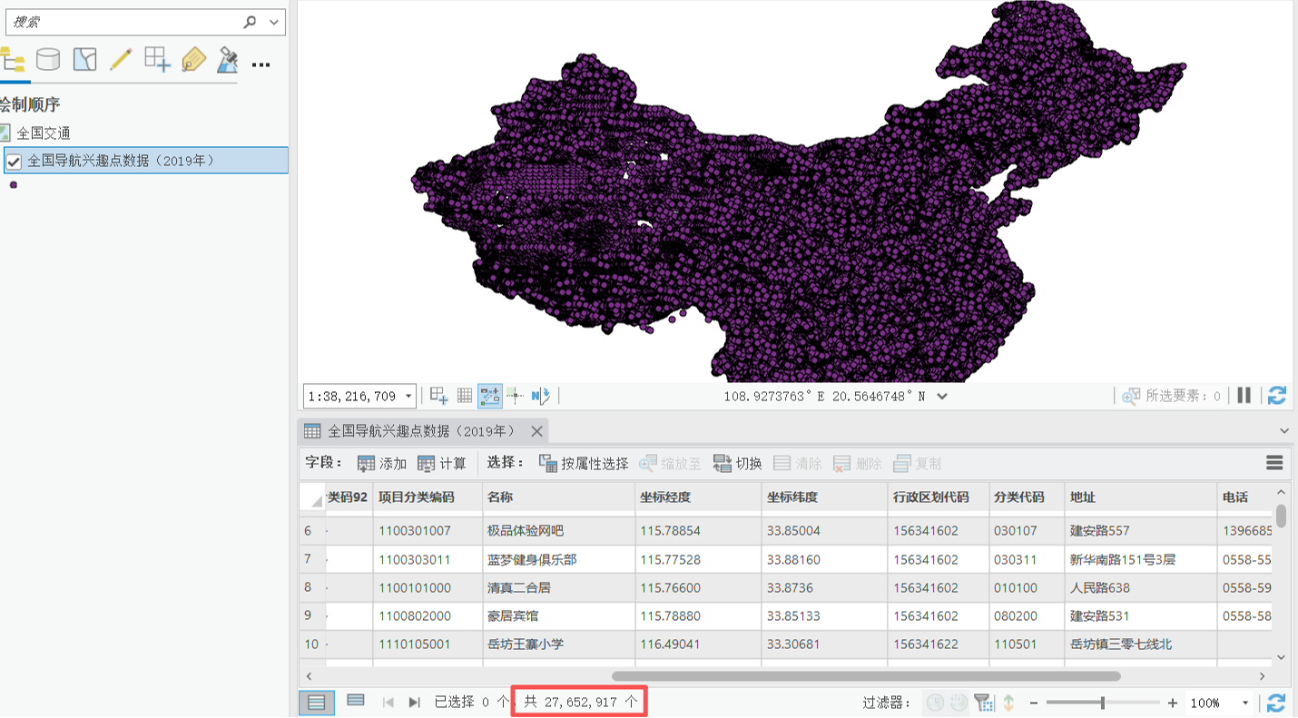
Task: Expand the map scale dropdown
Action: coord(408,396)
